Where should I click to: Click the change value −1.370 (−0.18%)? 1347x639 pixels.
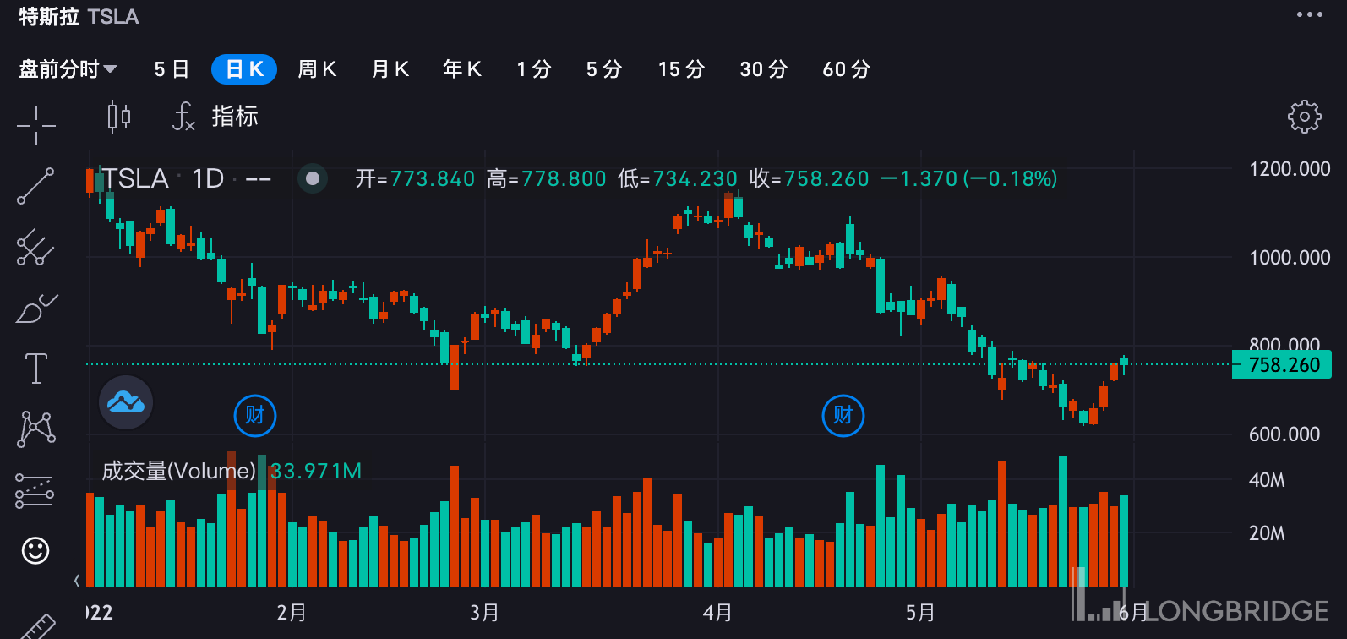click(969, 178)
